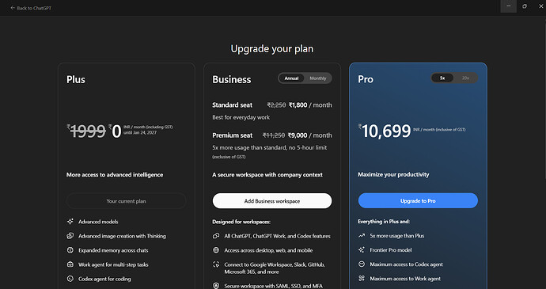This screenshot has height=289, width=546.
Task: Click the Your current plan button
Action: [126, 201]
